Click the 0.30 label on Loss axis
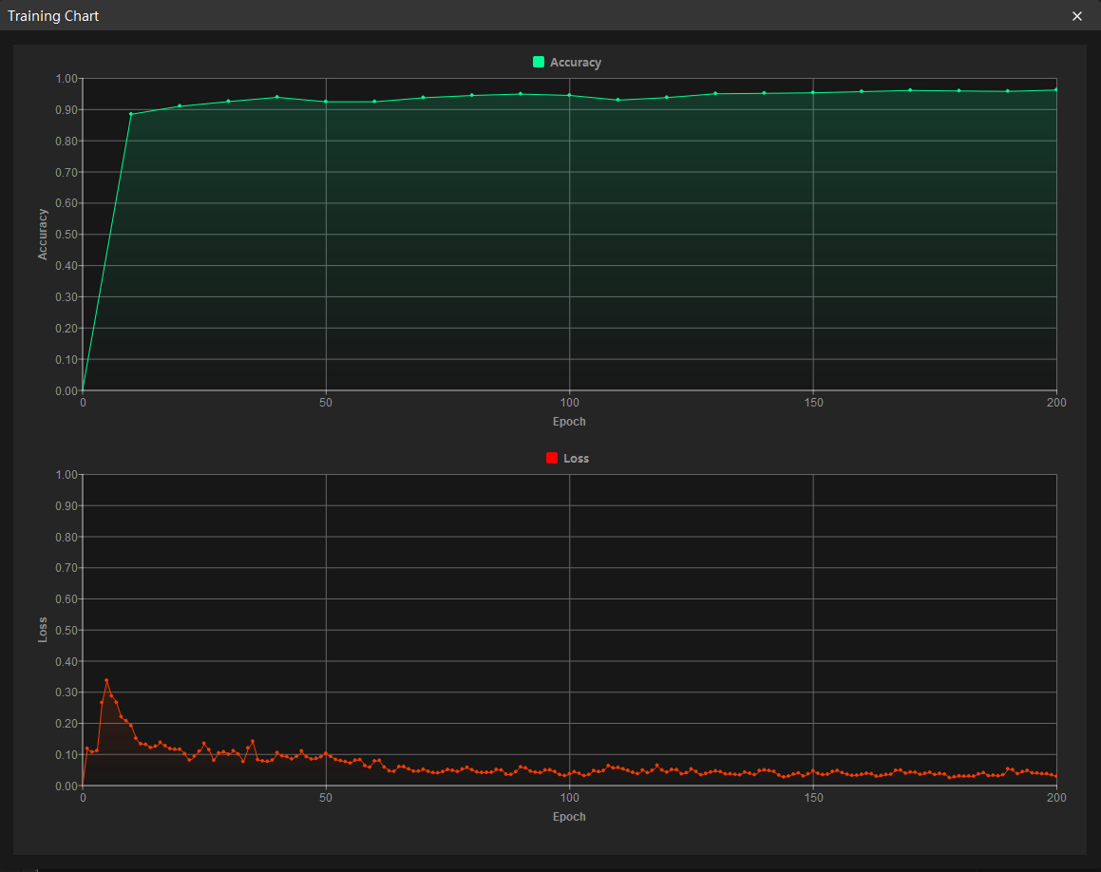 point(66,692)
